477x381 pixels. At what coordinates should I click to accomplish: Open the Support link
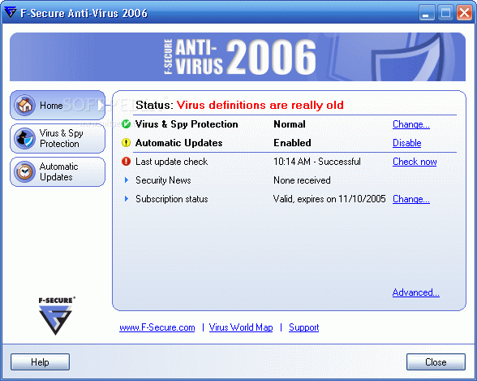(x=303, y=327)
